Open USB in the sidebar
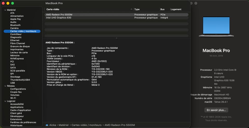Image resolution: width=249 pixels, height=128 pixels. click(x=12, y=83)
